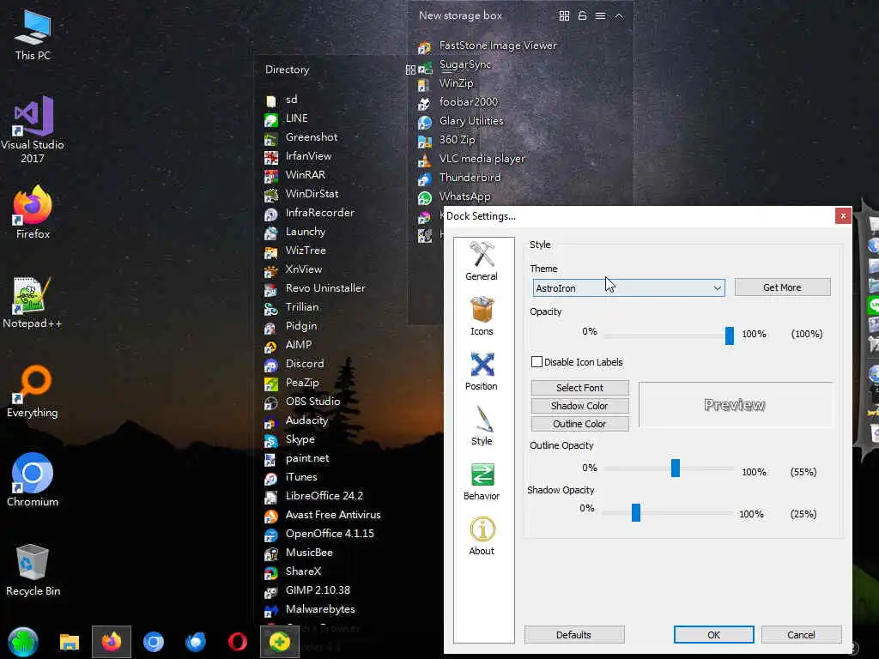Select Visual Studio 2017 desktop icon
The height and width of the screenshot is (659, 879).
pyautogui.click(x=33, y=130)
